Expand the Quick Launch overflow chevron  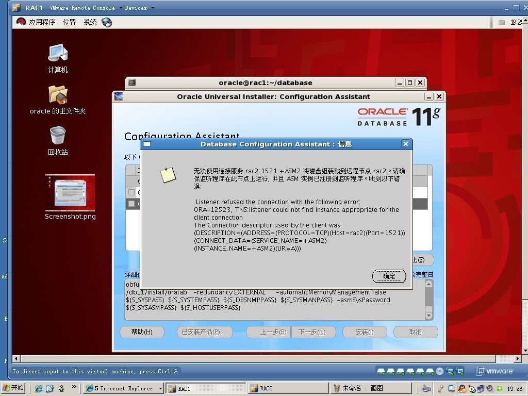(x=74, y=387)
